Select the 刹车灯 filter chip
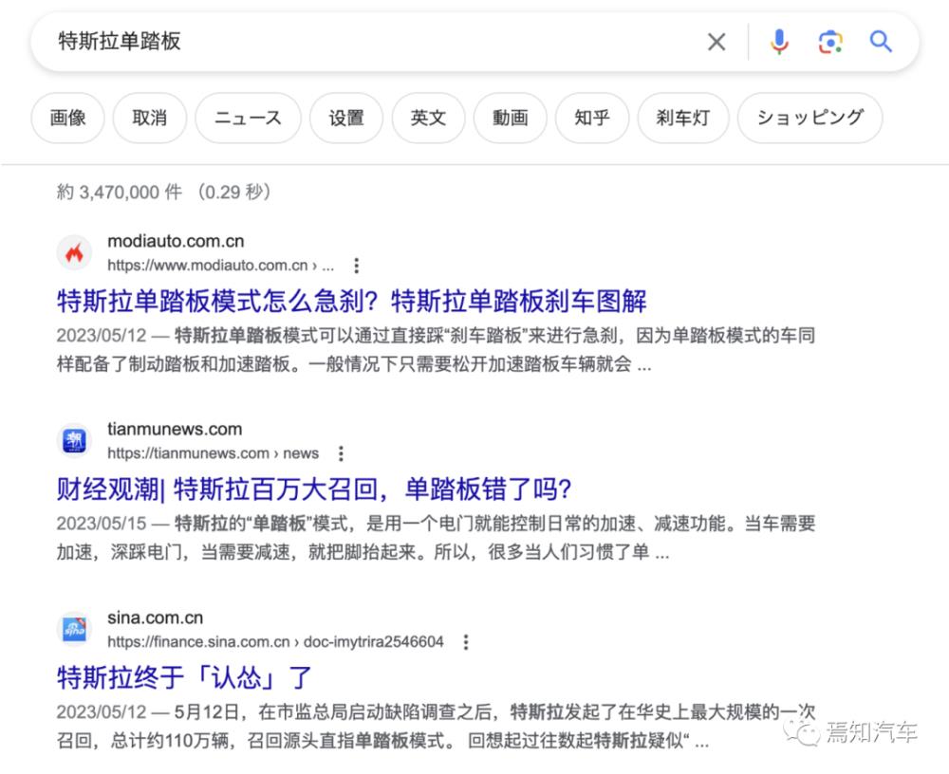Screen dimensions: 949x774 683,118
